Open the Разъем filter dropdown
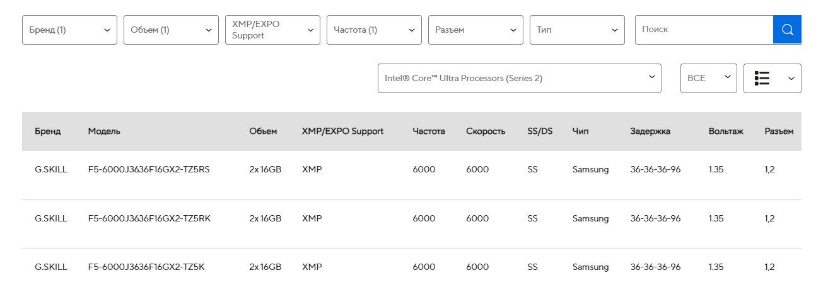Viewport: 828px width, 285px height. coord(475,30)
